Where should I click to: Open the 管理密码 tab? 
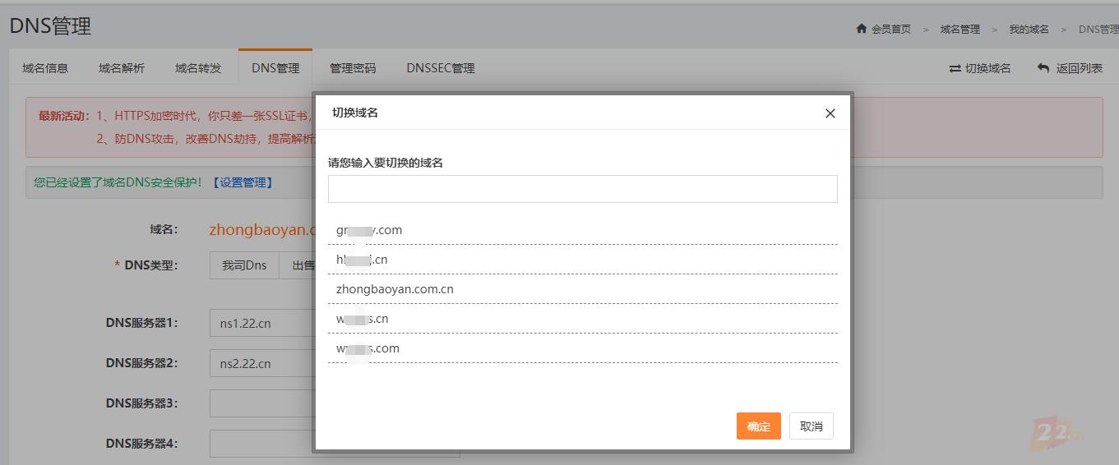353,68
